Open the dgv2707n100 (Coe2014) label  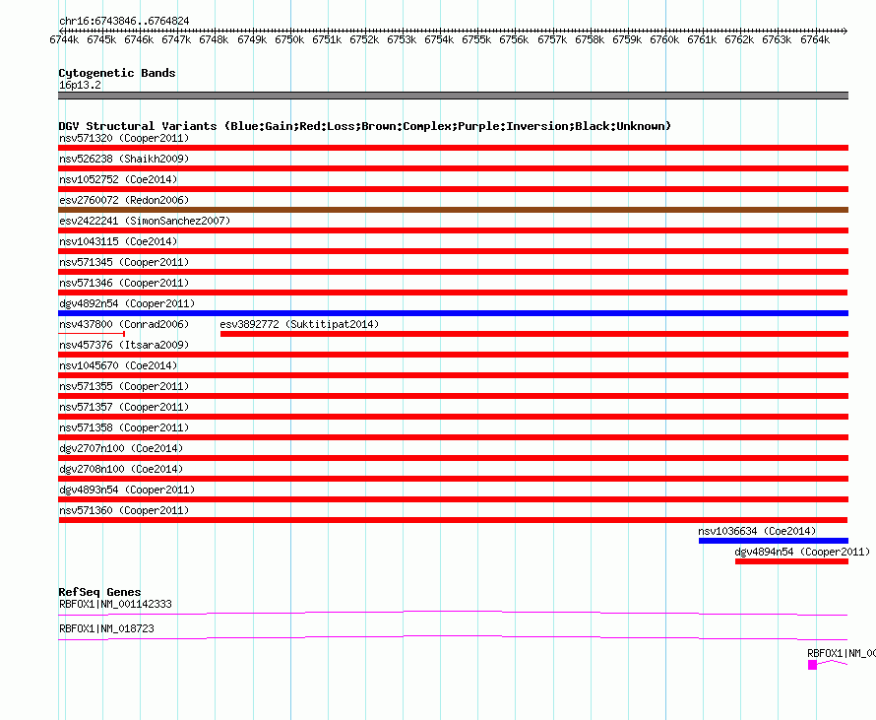(x=121, y=448)
